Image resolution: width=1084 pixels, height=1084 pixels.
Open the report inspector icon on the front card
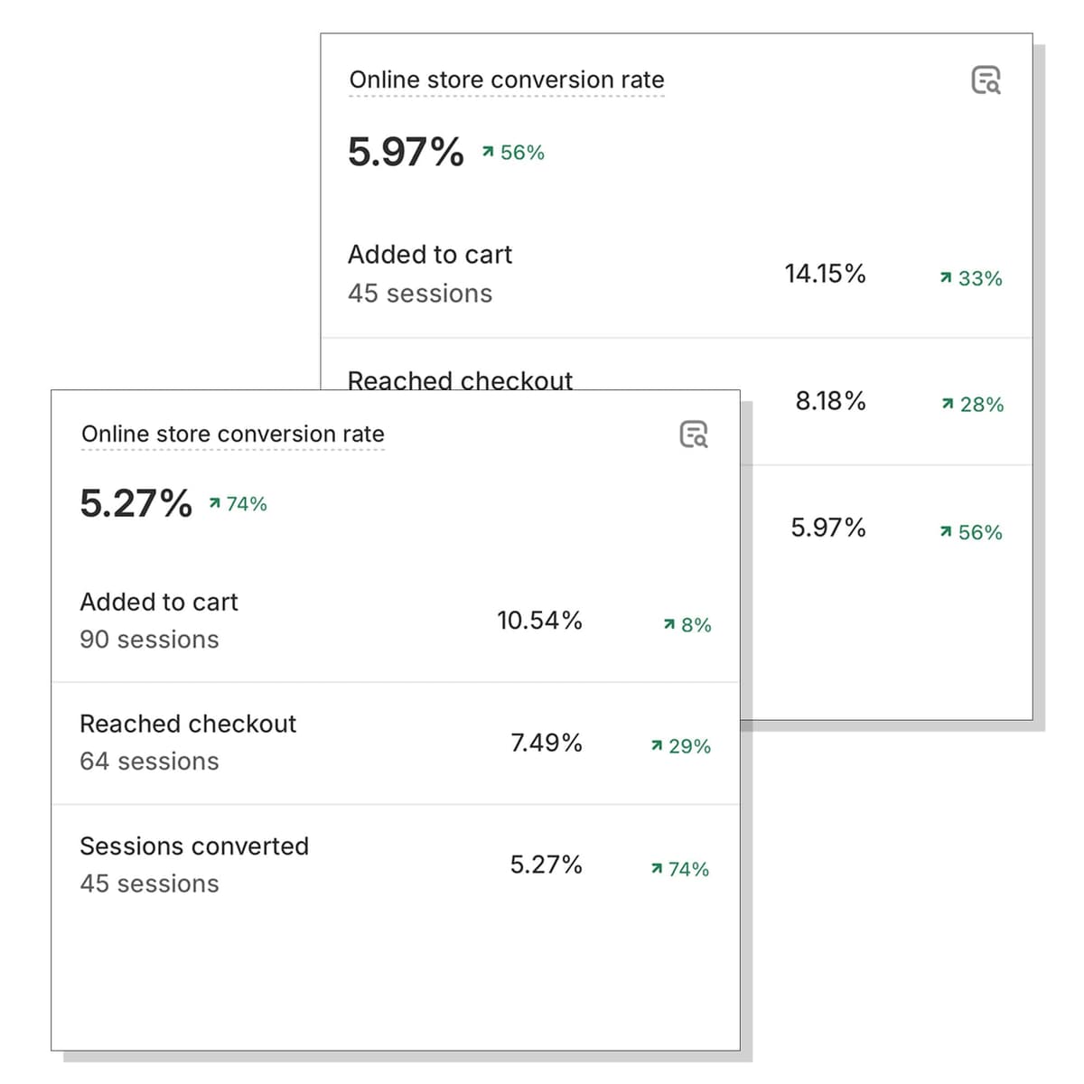click(x=694, y=435)
